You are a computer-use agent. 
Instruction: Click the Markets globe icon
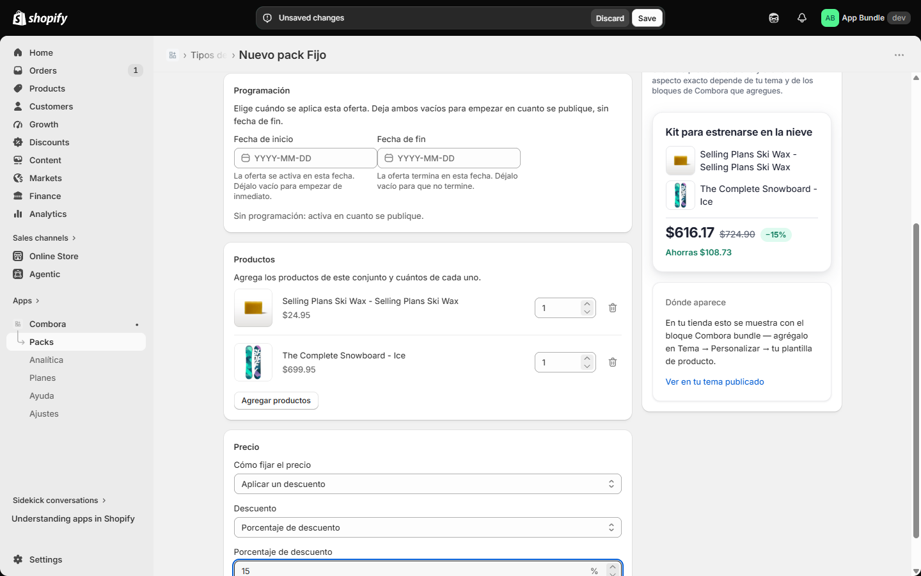[18, 178]
